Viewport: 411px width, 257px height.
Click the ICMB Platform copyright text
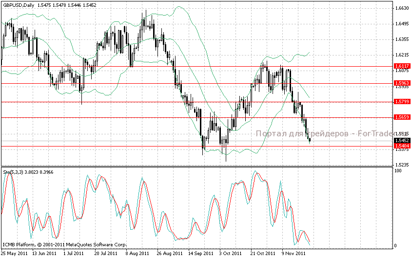click(64, 245)
